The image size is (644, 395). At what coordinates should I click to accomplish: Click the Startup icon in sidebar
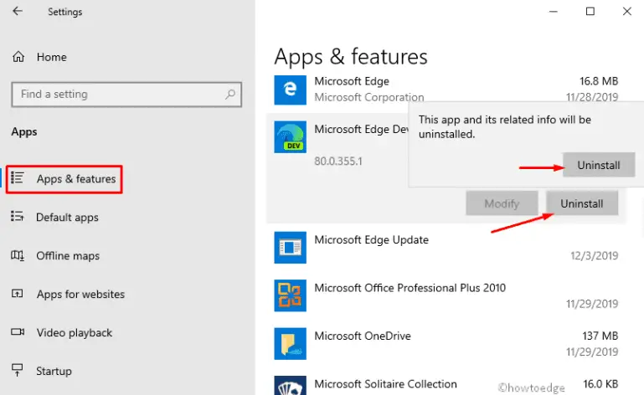coord(18,370)
